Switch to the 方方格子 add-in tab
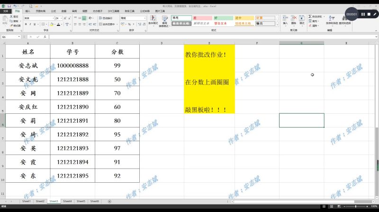Screen dimensions: 379x212 point(98,11)
